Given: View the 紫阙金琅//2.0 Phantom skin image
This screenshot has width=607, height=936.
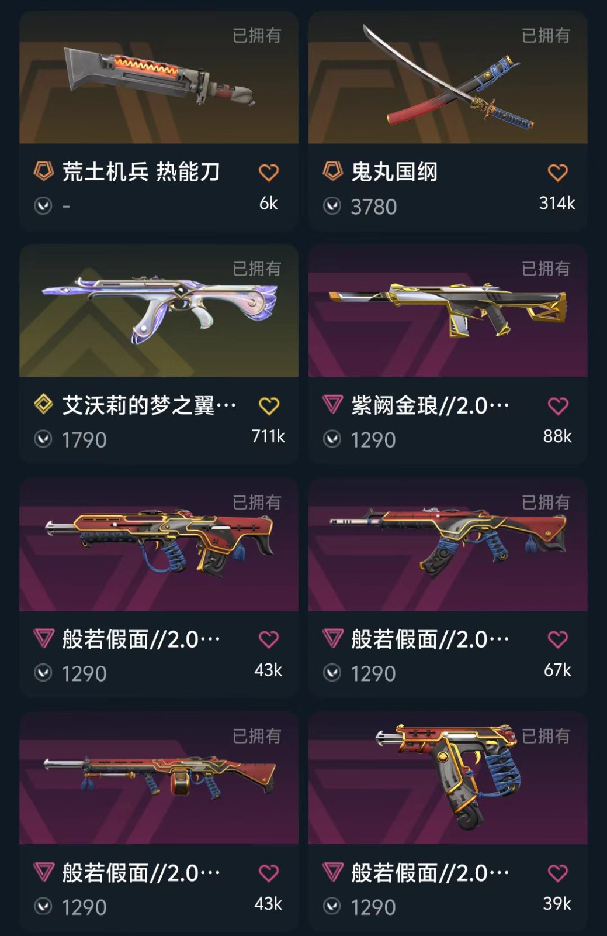Looking at the screenshot, I should [448, 311].
